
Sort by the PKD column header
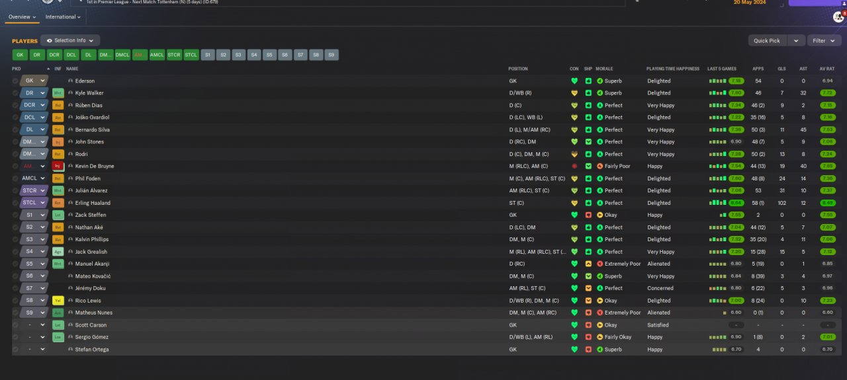click(x=16, y=69)
